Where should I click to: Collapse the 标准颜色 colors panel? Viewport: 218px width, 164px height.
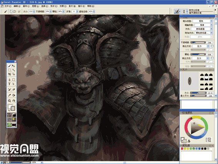(181, 113)
